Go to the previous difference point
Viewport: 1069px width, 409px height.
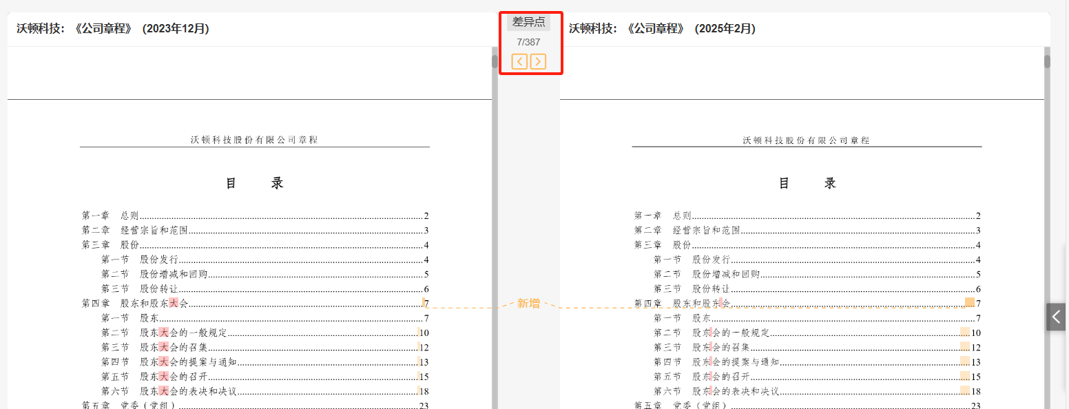[x=519, y=61]
